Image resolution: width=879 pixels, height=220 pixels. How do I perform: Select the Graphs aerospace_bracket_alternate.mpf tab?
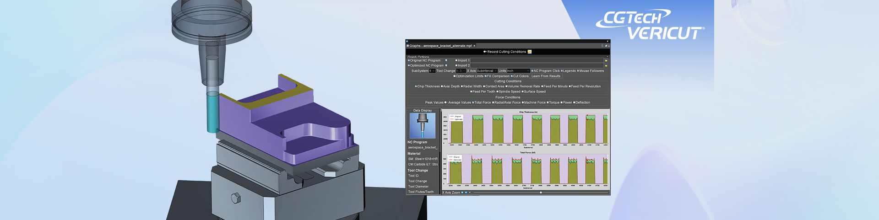[440, 46]
